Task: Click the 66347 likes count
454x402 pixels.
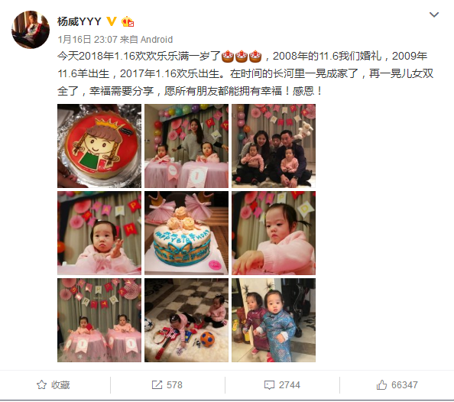Action: coord(404,385)
